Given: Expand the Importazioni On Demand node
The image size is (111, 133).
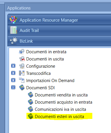Looking at the screenshot, I should [13, 80].
